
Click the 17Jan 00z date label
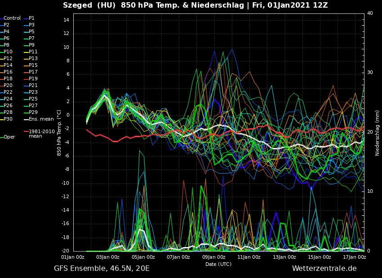point(354,257)
